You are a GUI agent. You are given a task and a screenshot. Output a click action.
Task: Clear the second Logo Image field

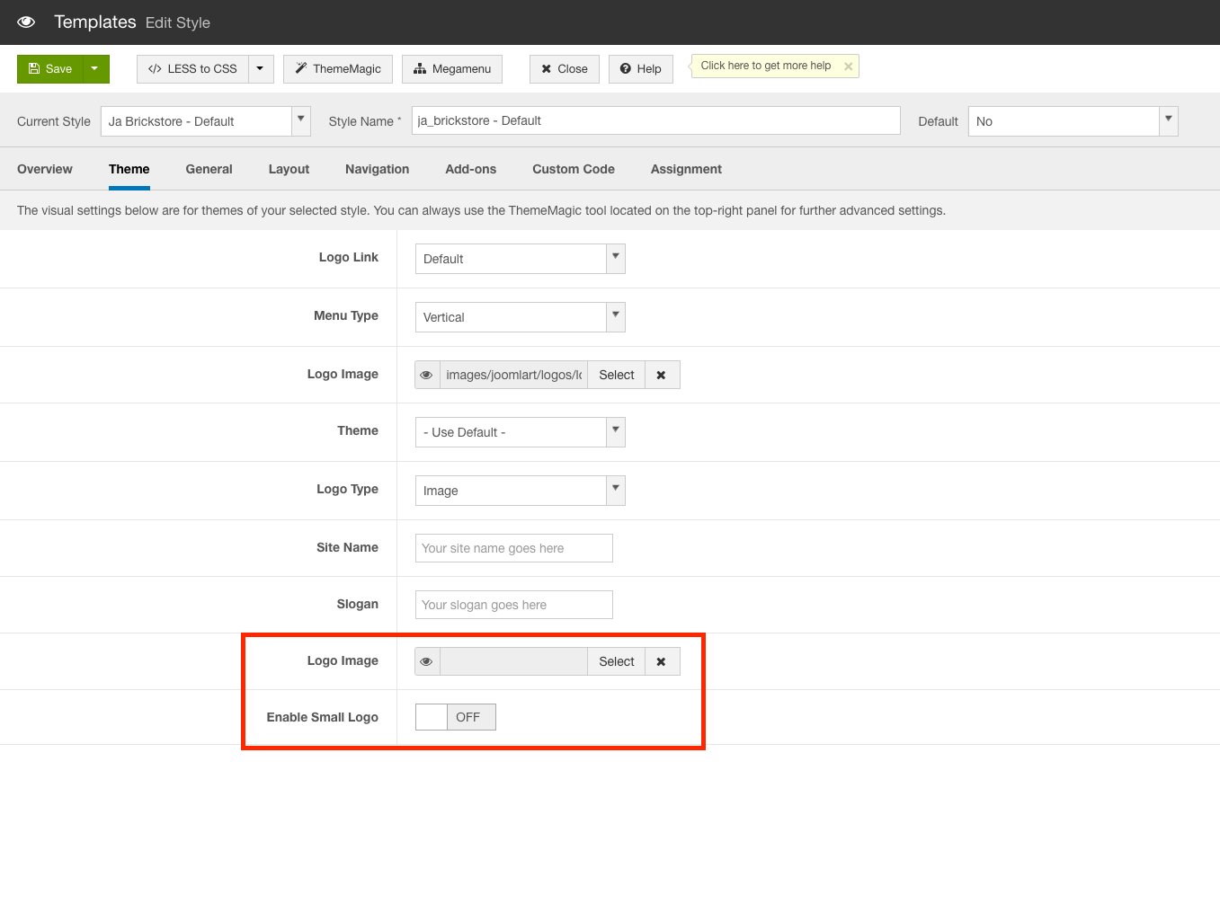point(662,661)
